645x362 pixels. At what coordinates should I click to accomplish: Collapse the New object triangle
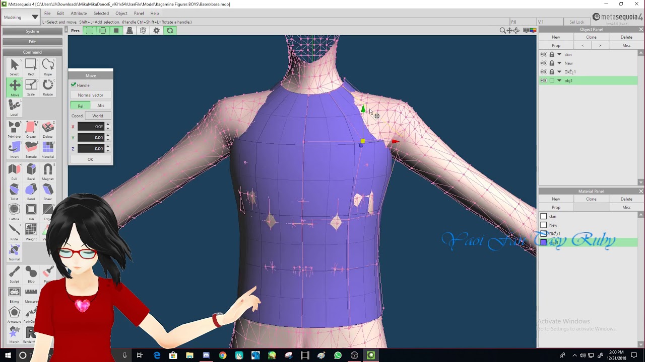pyautogui.click(x=559, y=63)
